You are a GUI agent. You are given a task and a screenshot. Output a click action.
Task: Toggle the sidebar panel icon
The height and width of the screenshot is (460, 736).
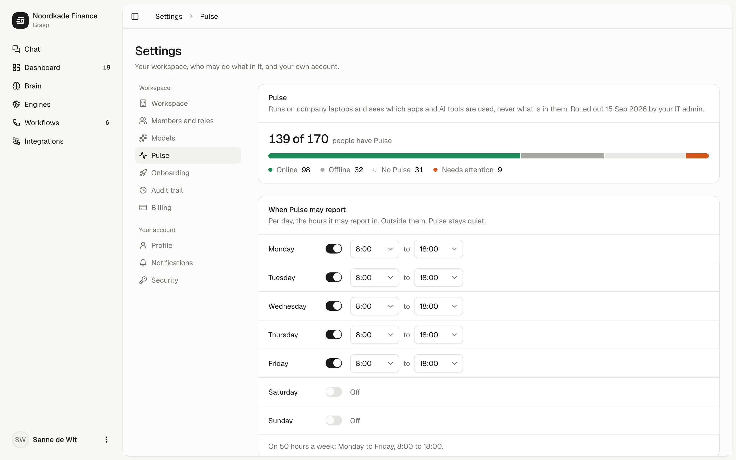[135, 16]
